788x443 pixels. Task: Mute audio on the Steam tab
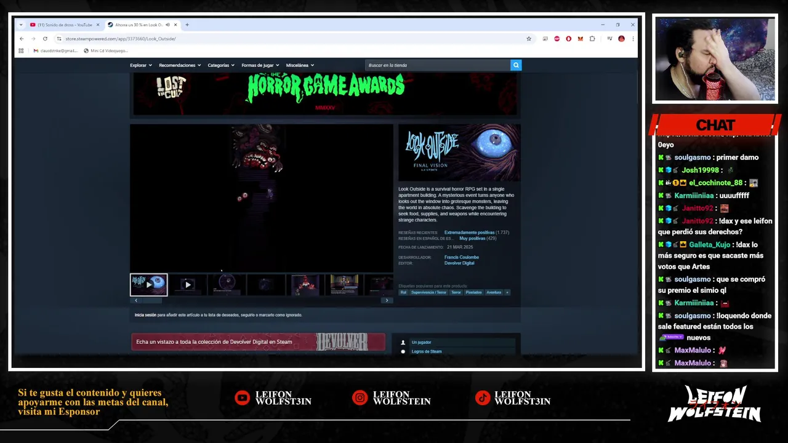click(167, 25)
